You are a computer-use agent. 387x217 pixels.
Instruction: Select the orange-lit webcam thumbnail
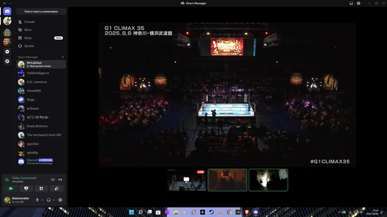[227, 180]
